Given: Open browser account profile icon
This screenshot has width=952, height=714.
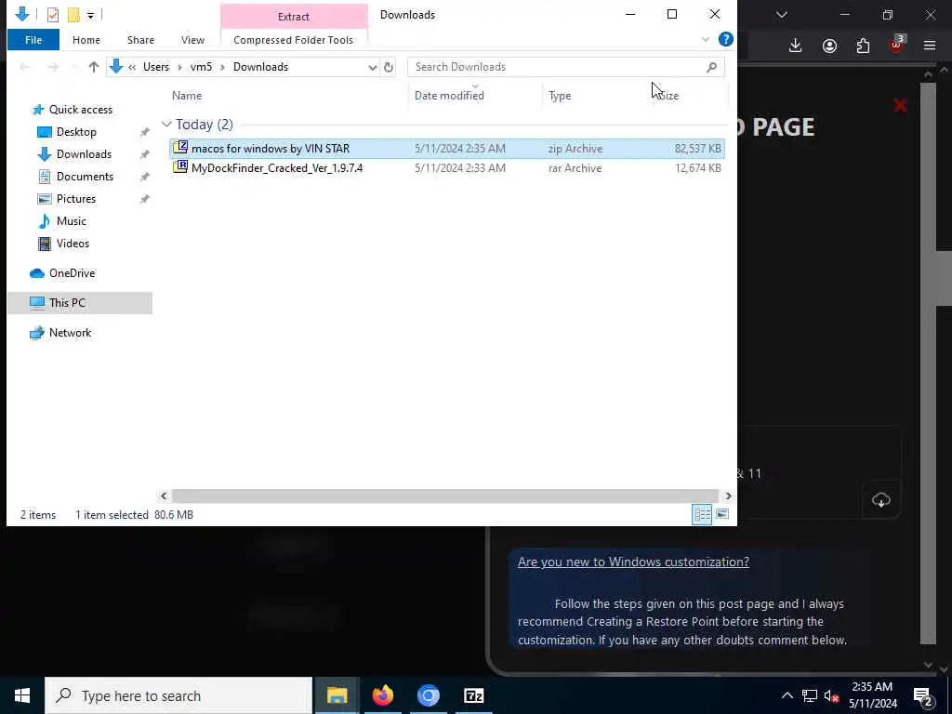Looking at the screenshot, I should point(829,46).
